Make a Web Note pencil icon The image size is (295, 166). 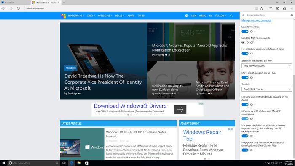coord(278,8)
